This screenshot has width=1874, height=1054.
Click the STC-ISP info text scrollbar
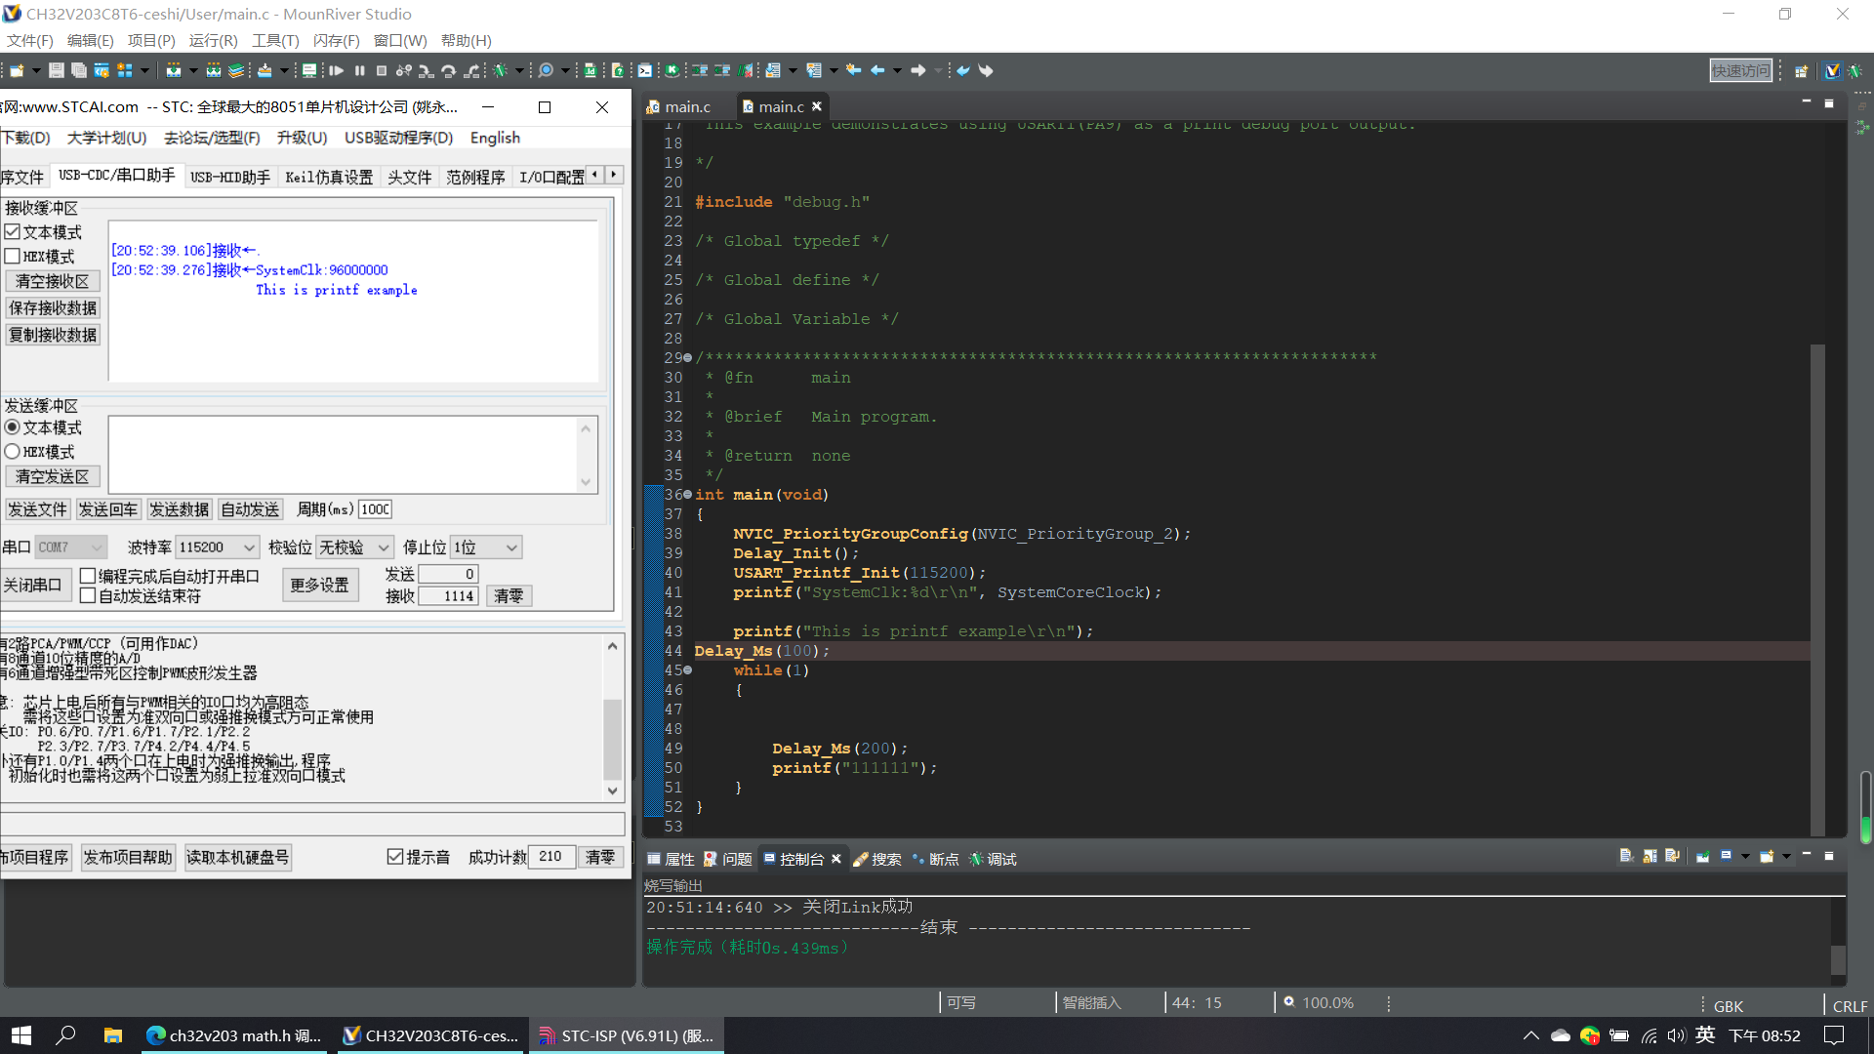point(612,718)
